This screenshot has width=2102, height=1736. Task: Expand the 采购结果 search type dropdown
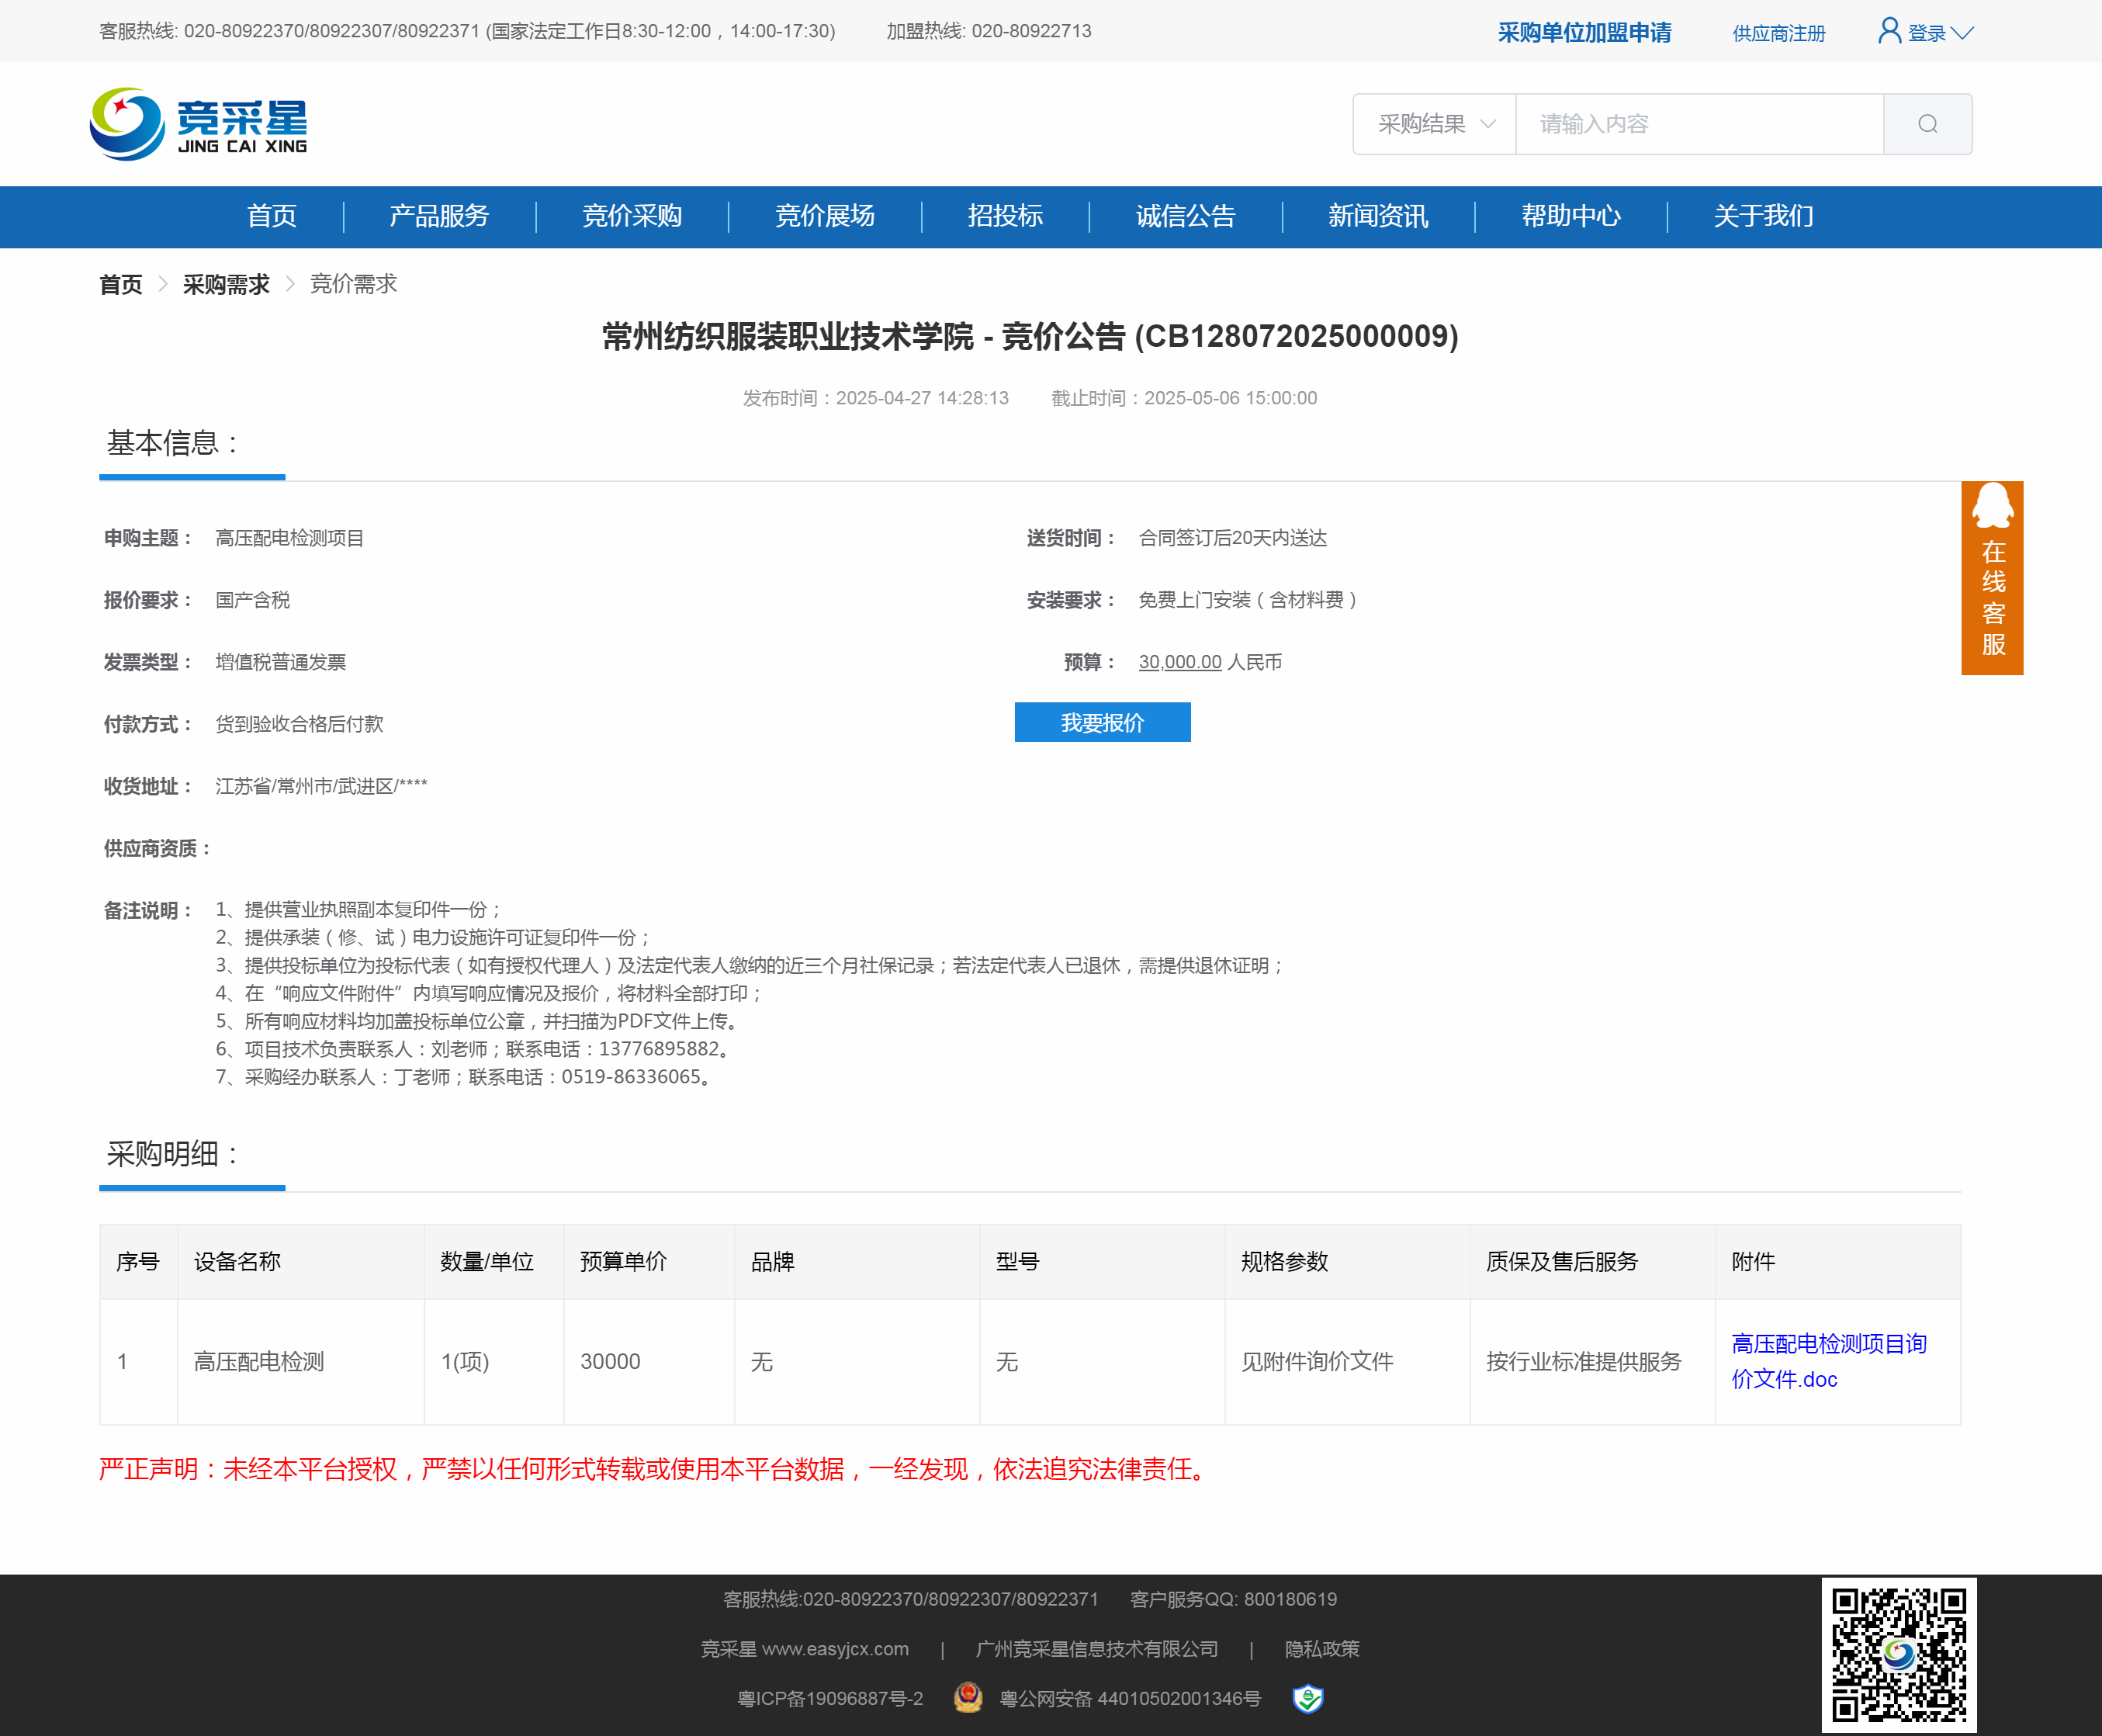pyautogui.click(x=1434, y=124)
